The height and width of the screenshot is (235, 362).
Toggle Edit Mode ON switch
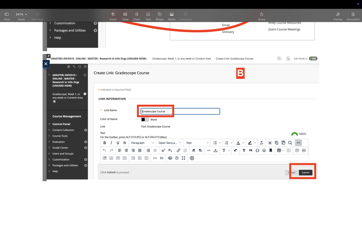[x=313, y=58]
